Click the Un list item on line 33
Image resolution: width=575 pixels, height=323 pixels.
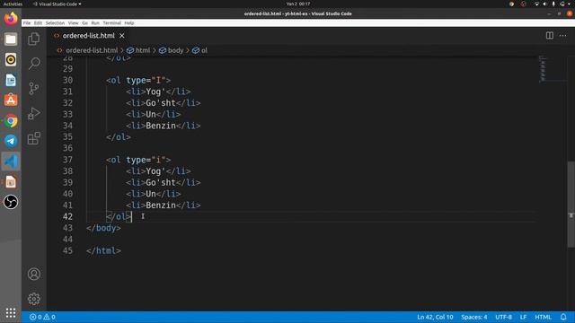coord(154,114)
